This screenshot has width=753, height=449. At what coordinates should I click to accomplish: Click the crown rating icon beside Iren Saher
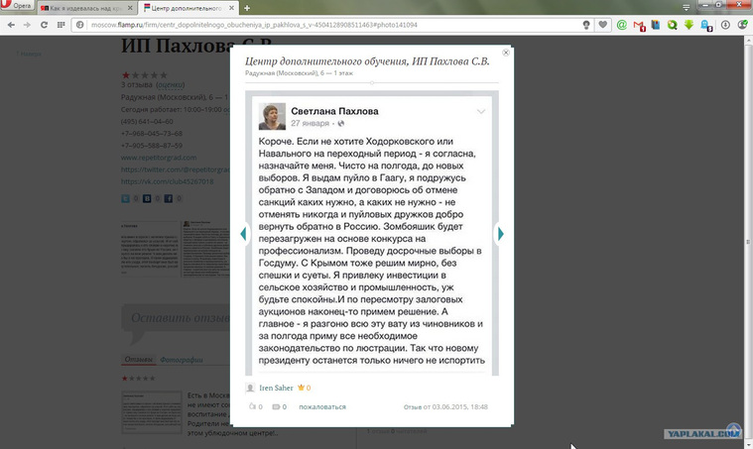(302, 388)
